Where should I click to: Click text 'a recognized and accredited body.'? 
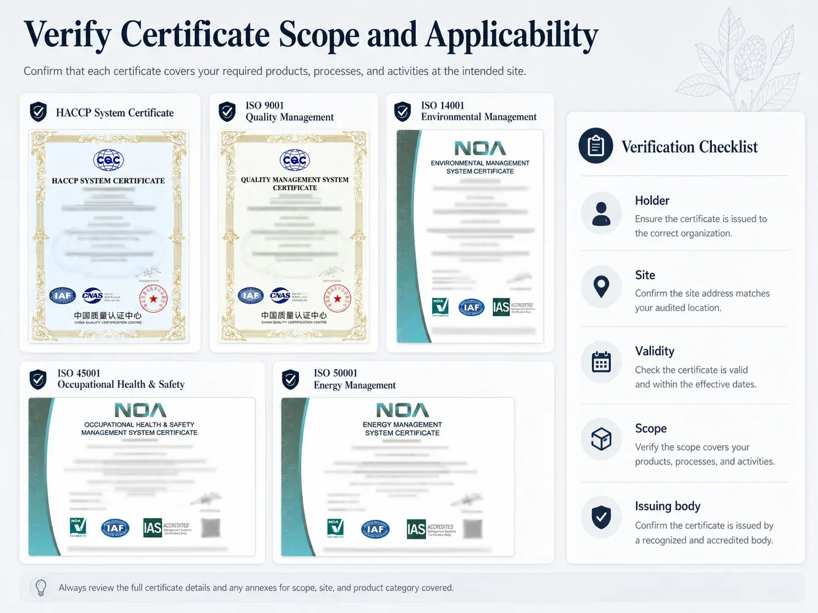click(x=704, y=540)
